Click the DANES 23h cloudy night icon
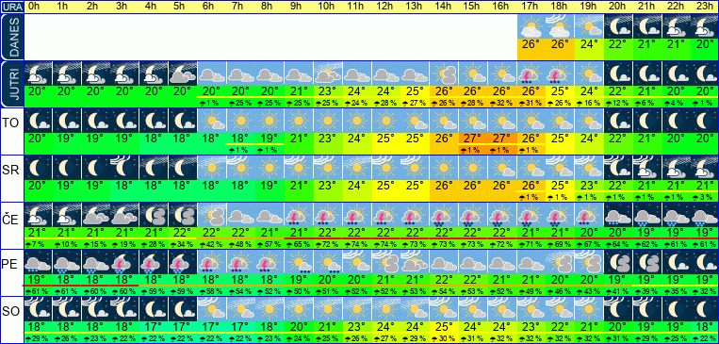Viewport: 719px width, 344px height. pos(704,26)
